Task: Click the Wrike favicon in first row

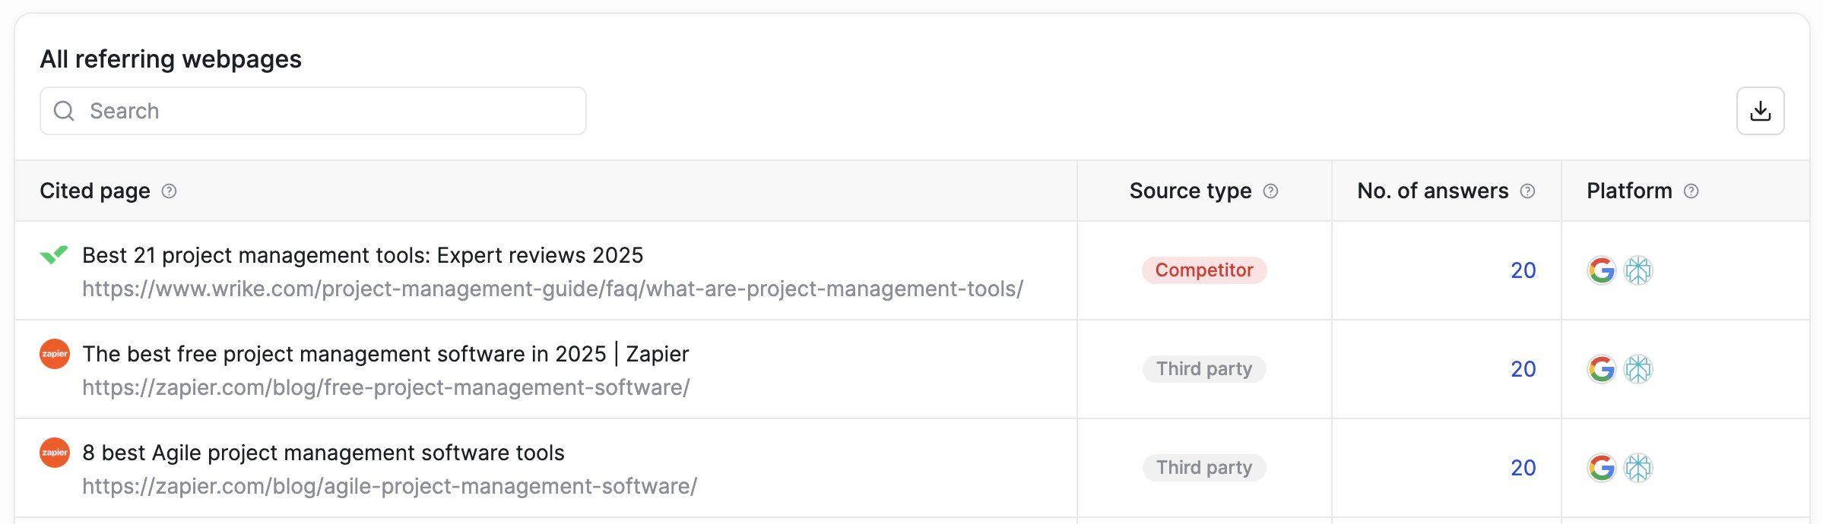Action: click(54, 255)
